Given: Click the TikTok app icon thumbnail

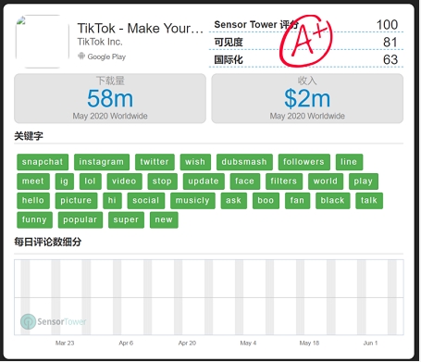Looking at the screenshot, I should 42,41.
